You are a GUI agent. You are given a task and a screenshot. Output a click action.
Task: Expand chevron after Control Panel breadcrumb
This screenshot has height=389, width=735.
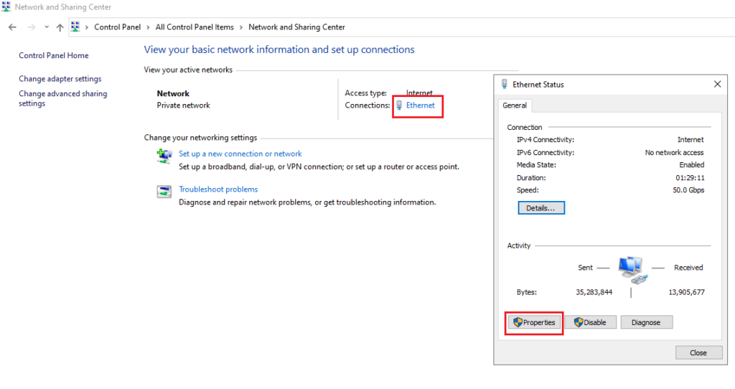tap(148, 27)
